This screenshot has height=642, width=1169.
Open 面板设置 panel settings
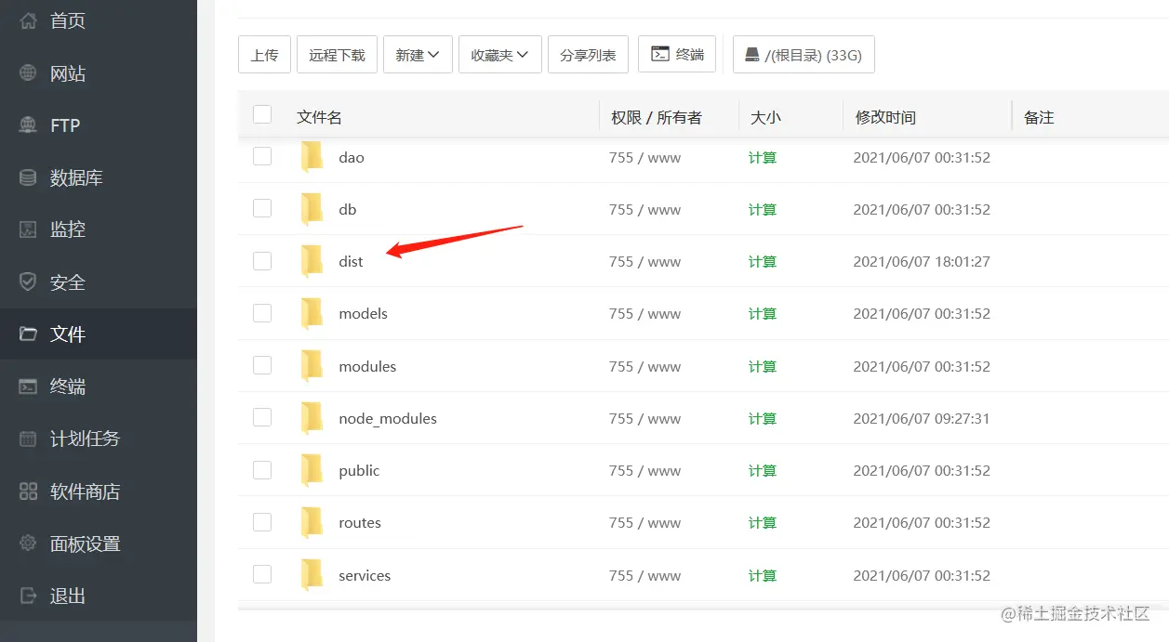79,544
